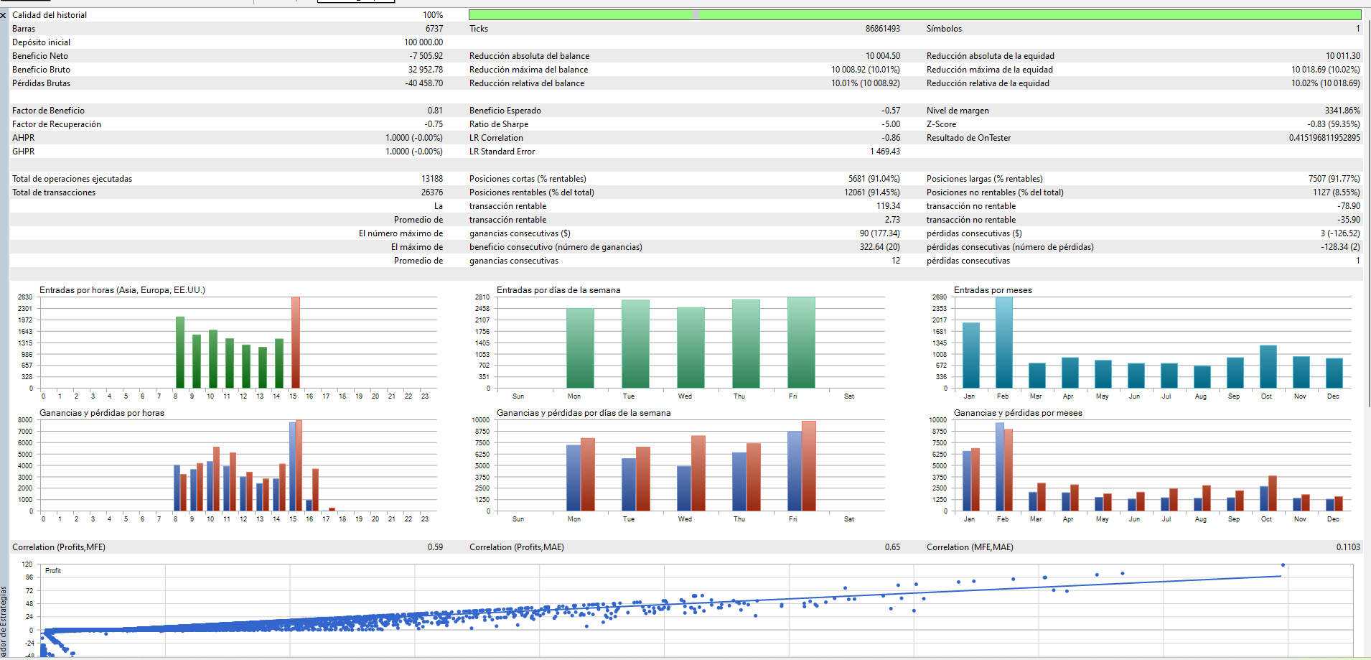Click the Beneficio Neto row value
Image resolution: width=1371 pixels, height=660 pixels.
[x=426, y=56]
